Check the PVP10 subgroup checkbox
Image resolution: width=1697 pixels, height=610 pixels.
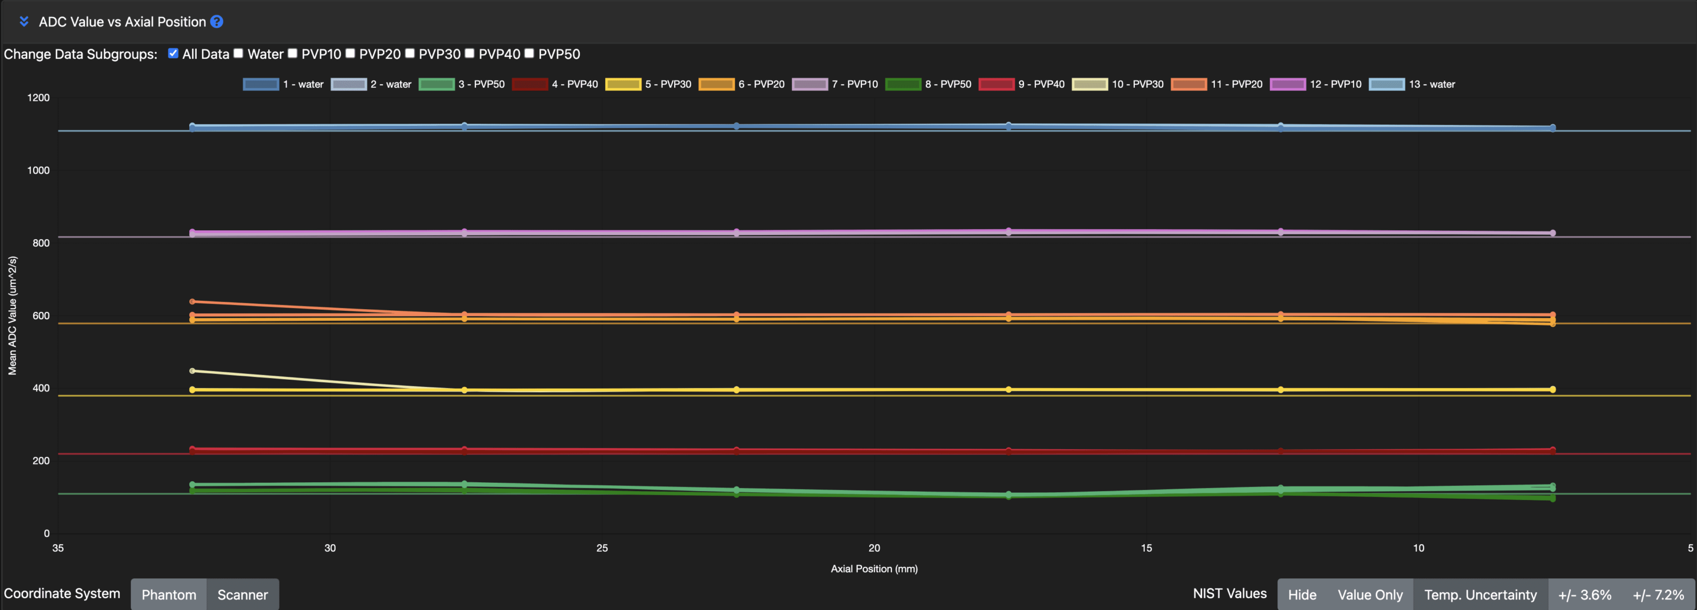[x=292, y=54]
